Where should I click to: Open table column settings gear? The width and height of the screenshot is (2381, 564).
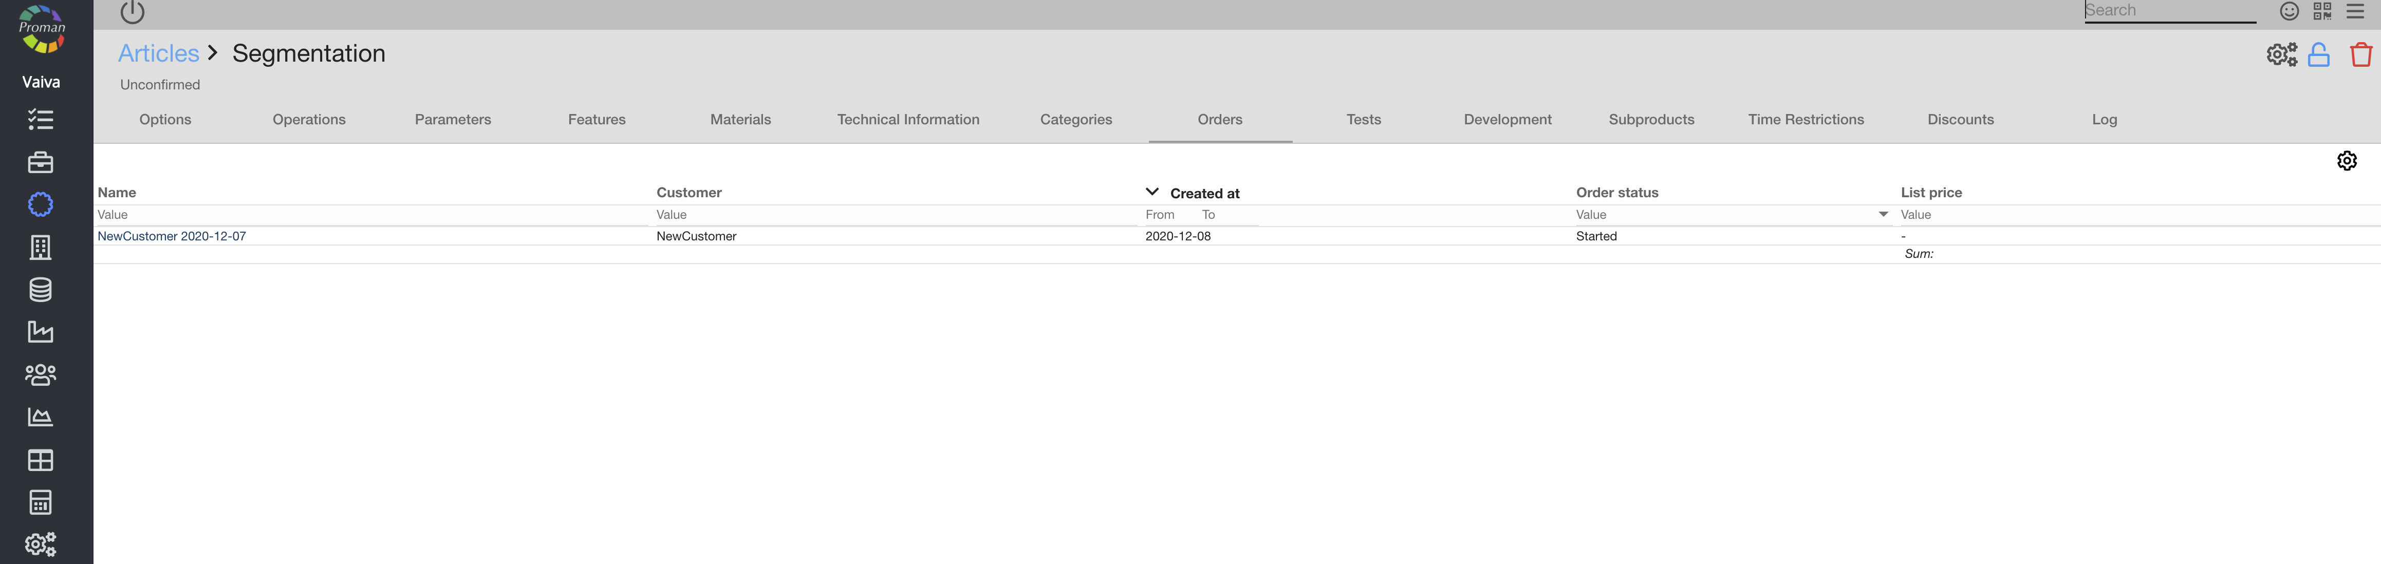click(2347, 161)
